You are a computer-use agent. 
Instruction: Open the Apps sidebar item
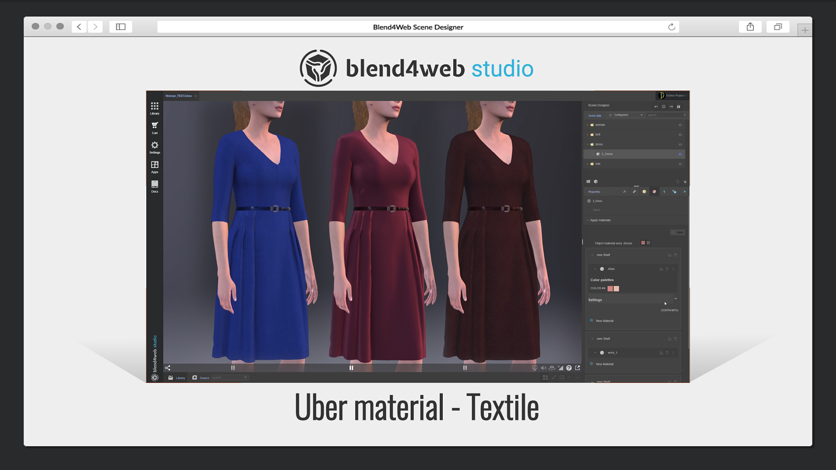155,167
